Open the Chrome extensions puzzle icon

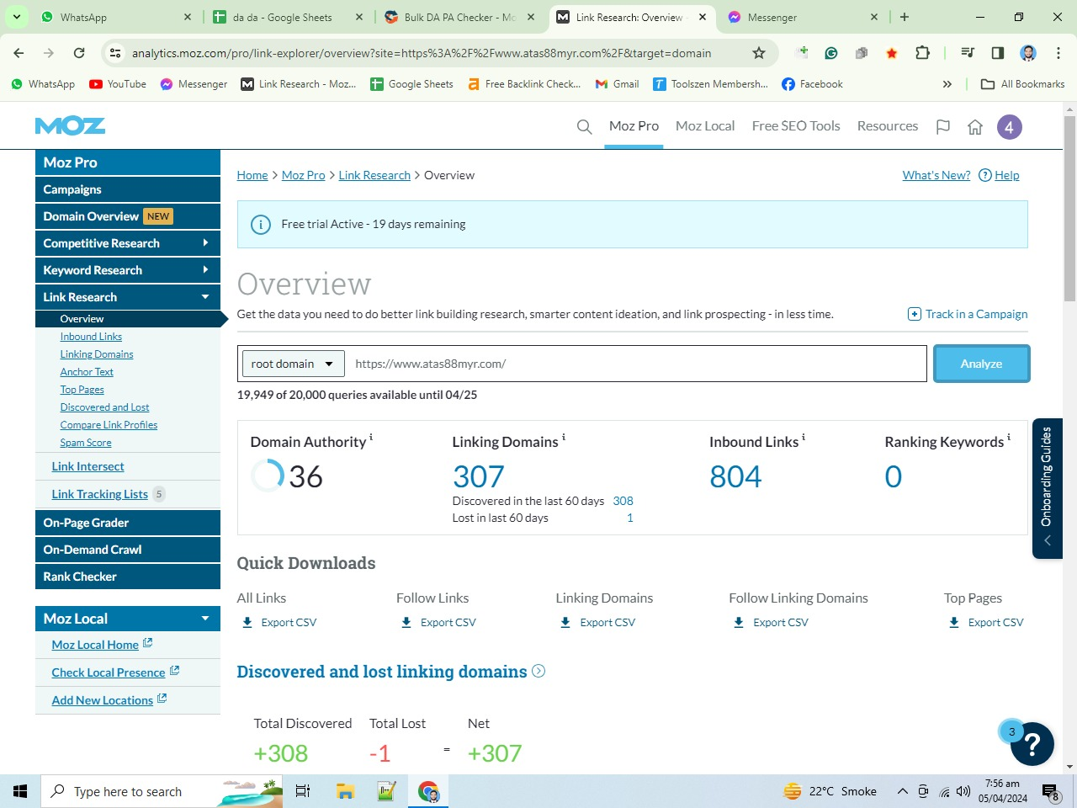922,53
